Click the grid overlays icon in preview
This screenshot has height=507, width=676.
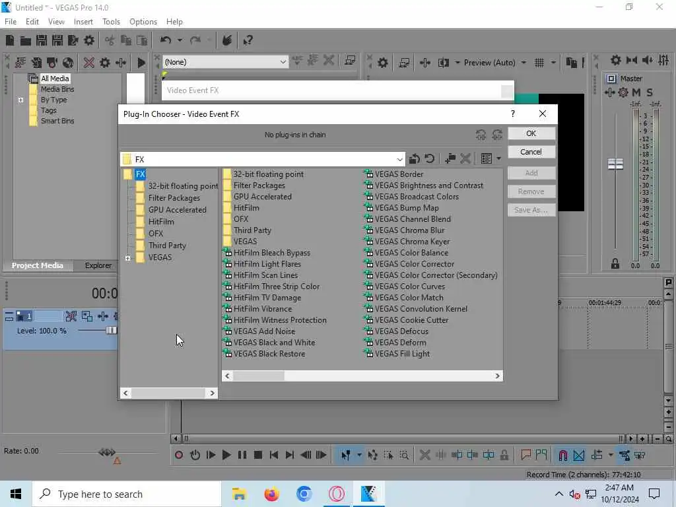coord(539,63)
